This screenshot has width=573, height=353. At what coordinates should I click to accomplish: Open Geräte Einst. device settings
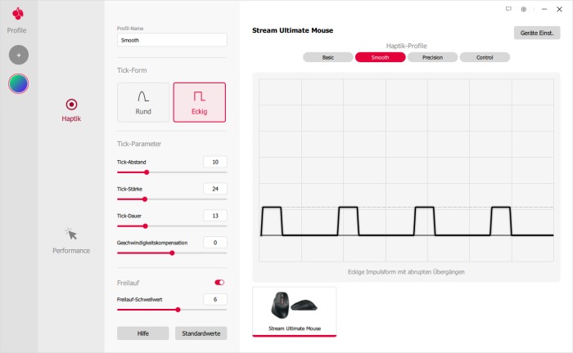537,33
